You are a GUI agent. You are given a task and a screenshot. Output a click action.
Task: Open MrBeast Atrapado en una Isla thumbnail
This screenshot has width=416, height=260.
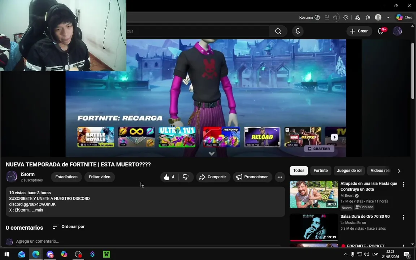click(314, 195)
